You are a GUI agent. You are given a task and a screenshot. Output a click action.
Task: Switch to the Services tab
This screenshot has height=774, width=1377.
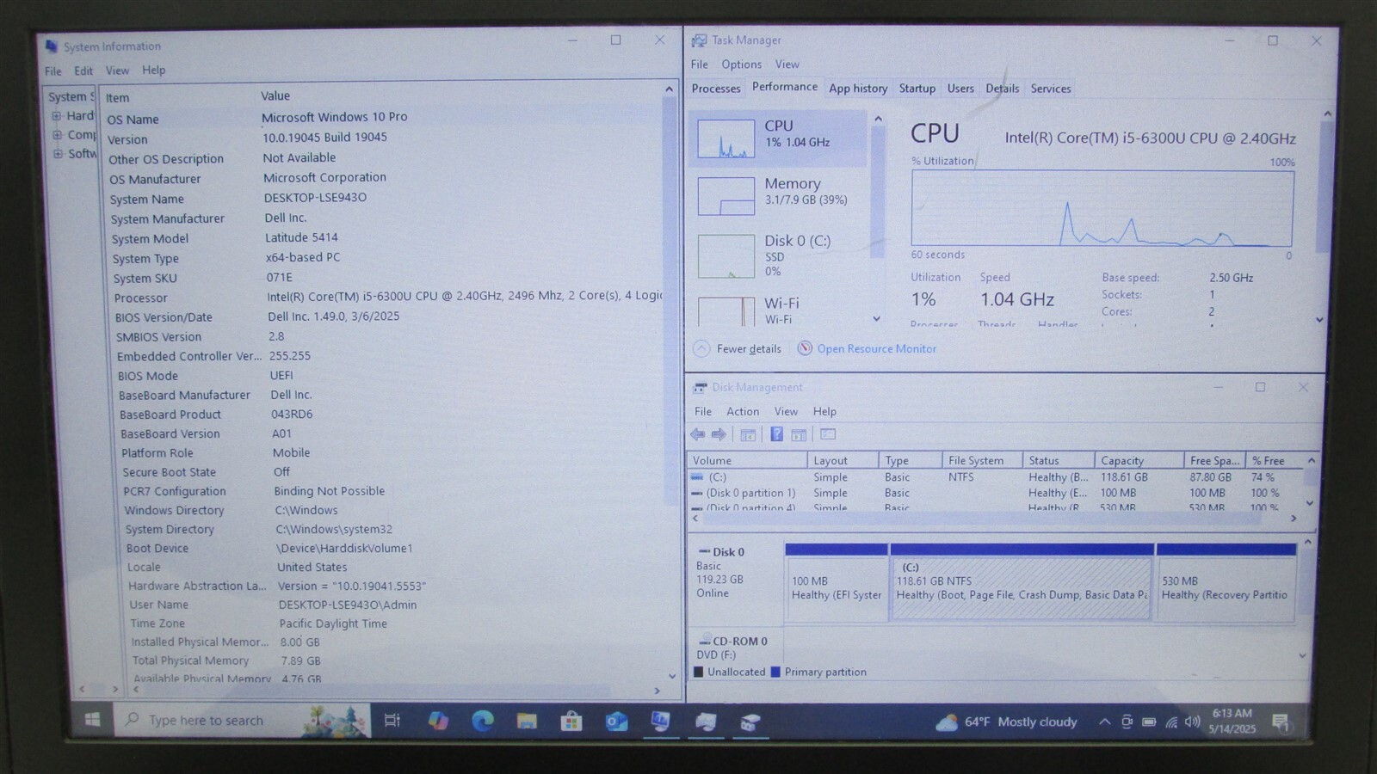click(x=1051, y=89)
